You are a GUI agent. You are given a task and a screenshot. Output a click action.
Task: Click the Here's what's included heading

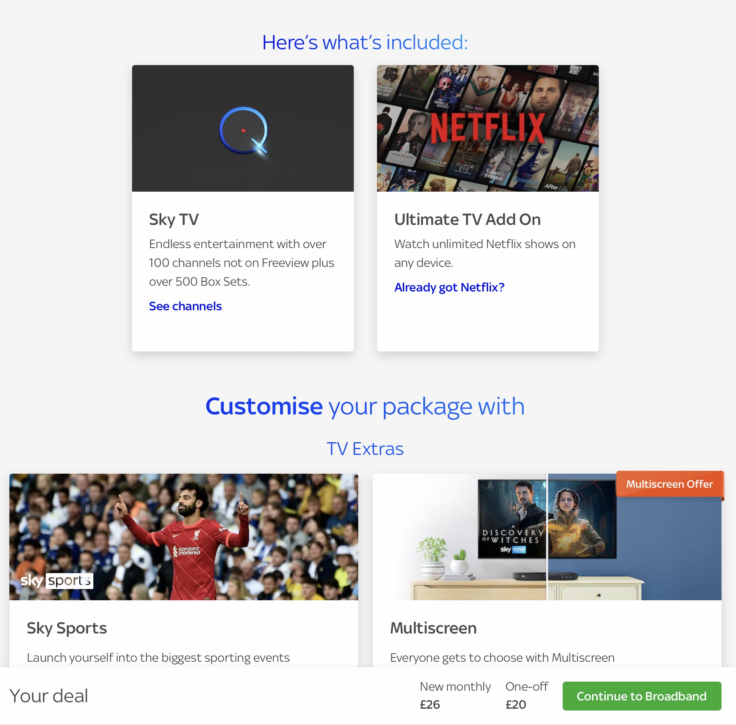(x=365, y=42)
